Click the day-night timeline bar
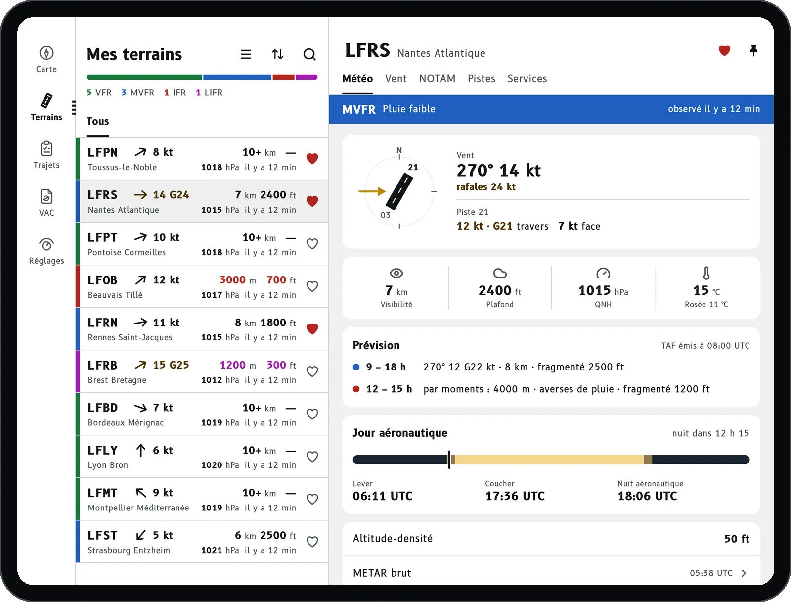The height and width of the screenshot is (602, 791). (x=551, y=460)
